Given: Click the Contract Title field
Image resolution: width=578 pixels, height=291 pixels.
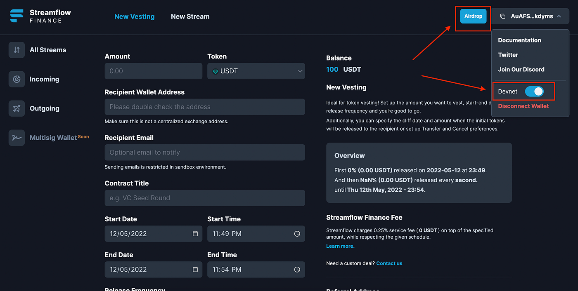Looking at the screenshot, I should pyautogui.click(x=205, y=198).
